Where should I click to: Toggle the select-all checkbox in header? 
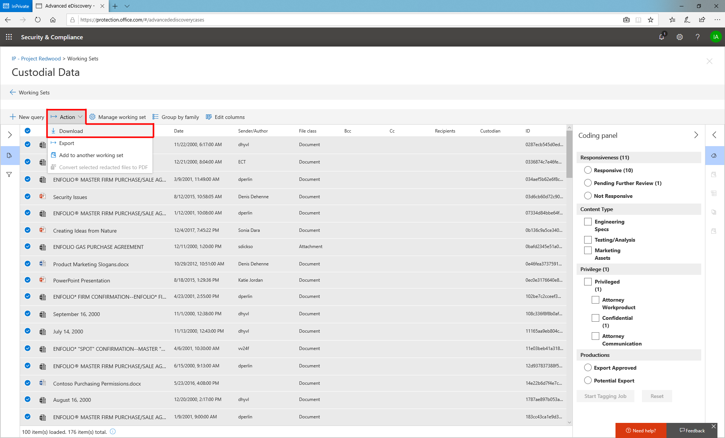point(28,131)
